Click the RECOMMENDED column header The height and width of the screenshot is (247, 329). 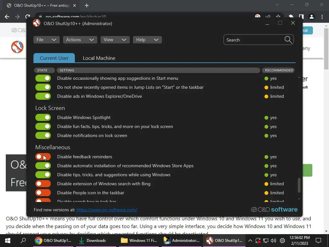(278, 70)
